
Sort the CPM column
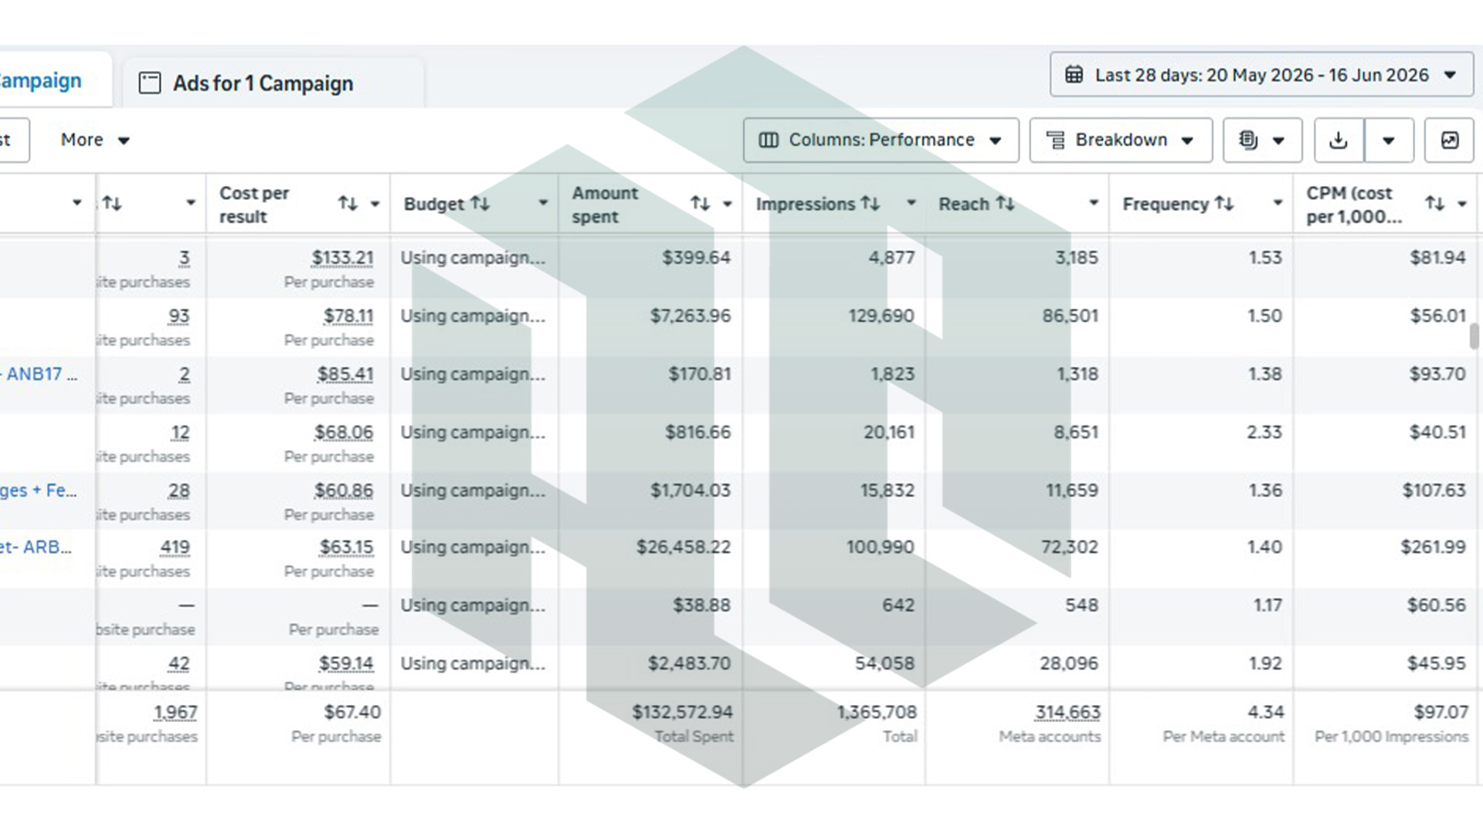[1434, 203]
